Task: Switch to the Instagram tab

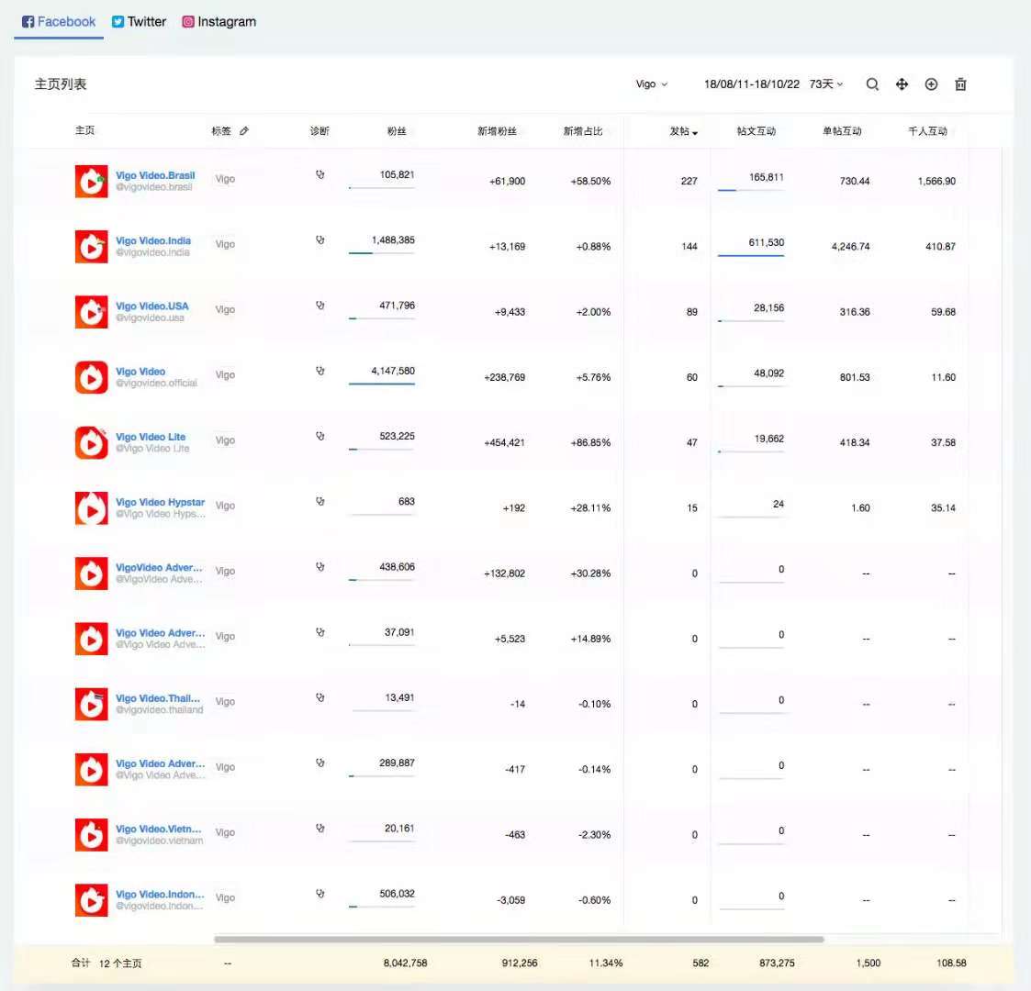Action: (x=219, y=22)
